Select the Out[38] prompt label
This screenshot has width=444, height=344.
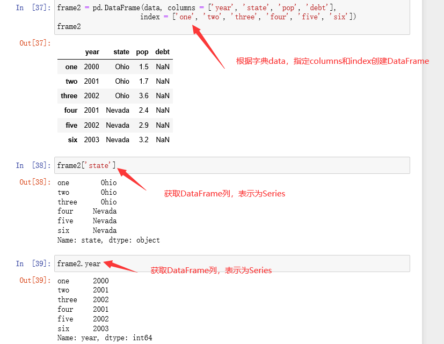pyautogui.click(x=35, y=182)
